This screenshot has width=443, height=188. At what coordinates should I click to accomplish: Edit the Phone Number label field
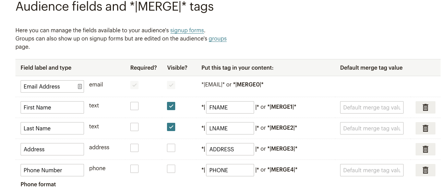52,170
